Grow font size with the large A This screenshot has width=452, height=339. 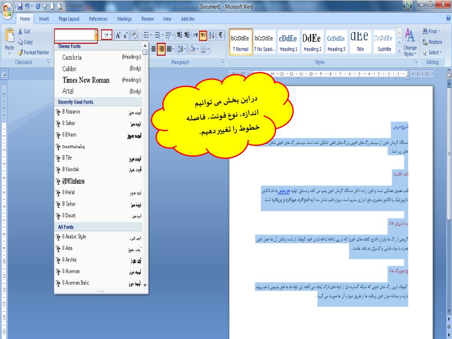coord(118,35)
